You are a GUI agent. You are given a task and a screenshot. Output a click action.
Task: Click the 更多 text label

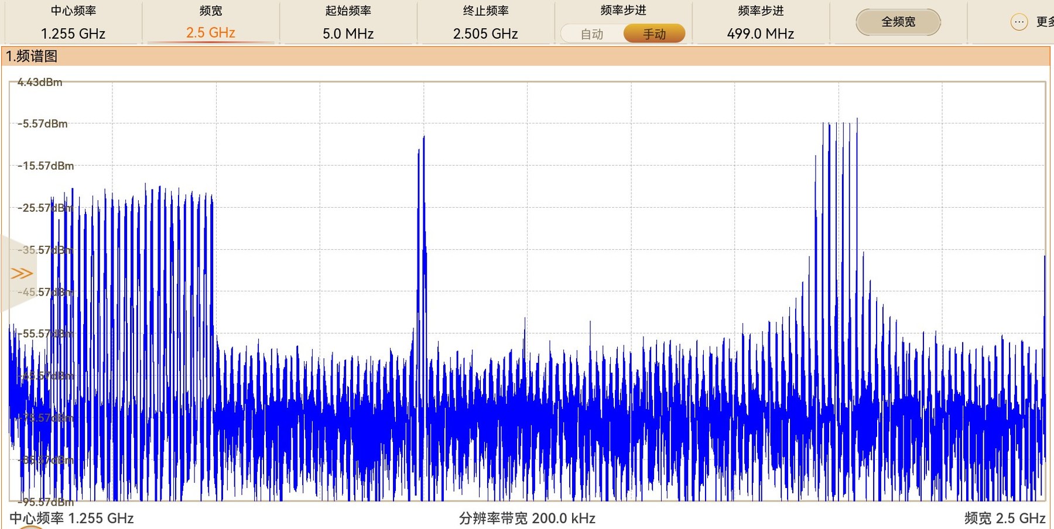(1045, 22)
